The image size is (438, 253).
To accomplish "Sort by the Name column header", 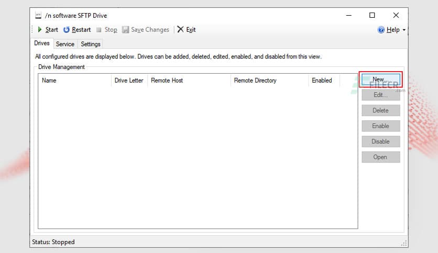I will 74,80.
